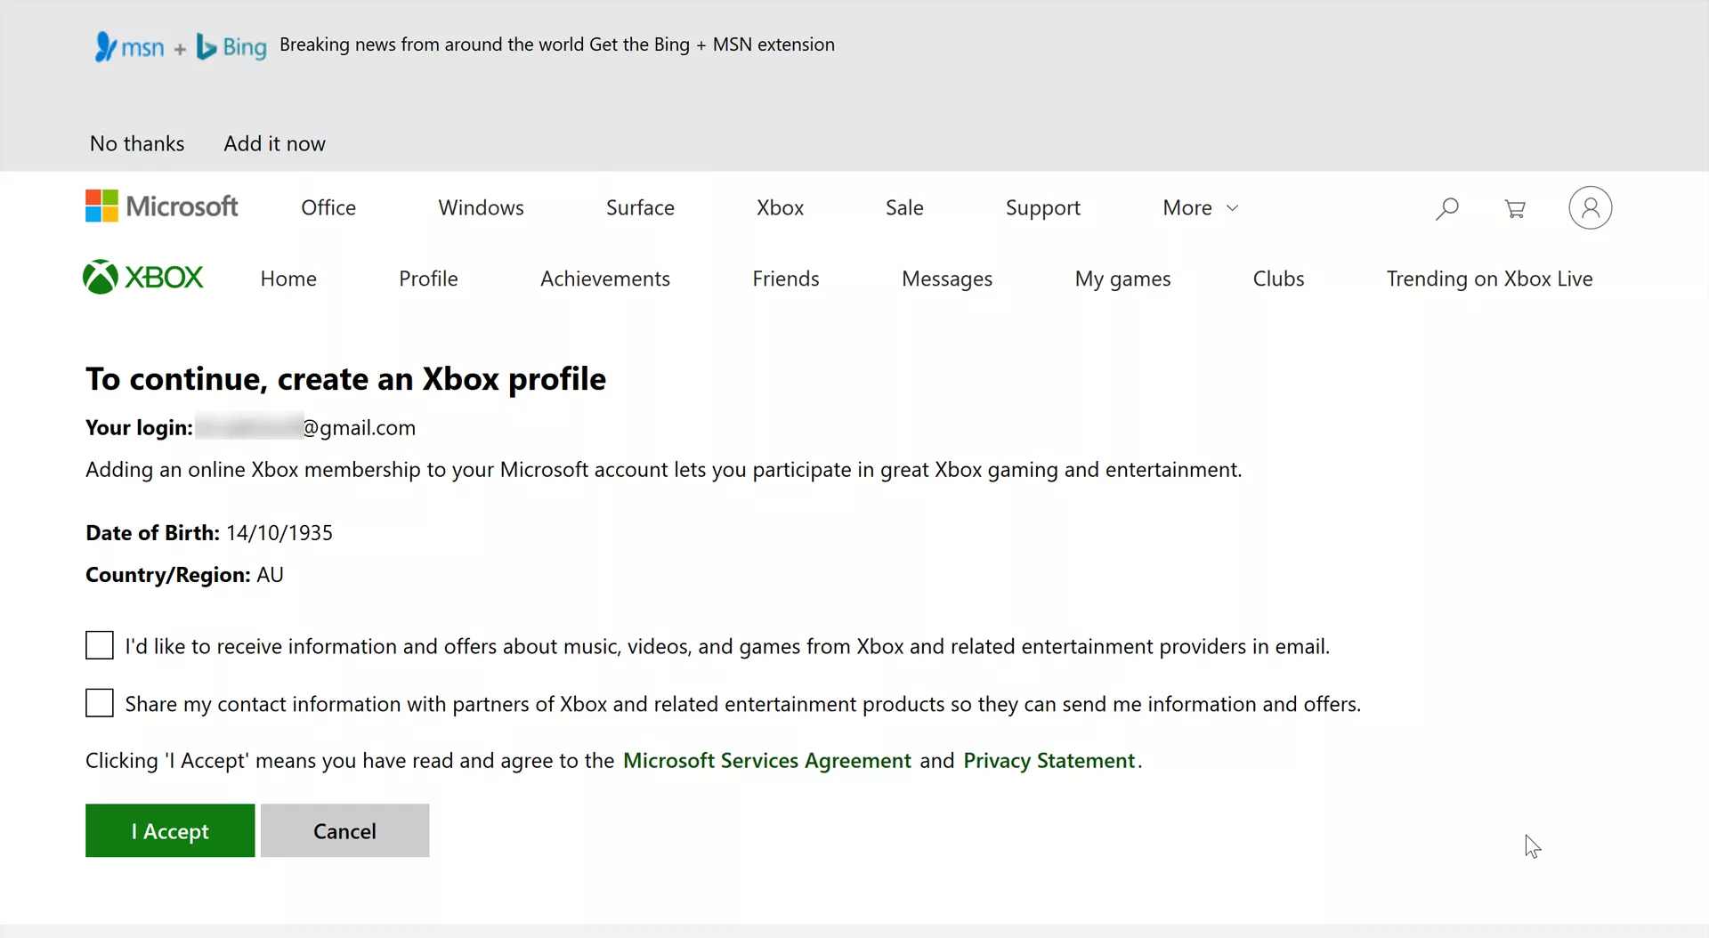
Task: Tick the share my contact information checkbox
Action: point(100,703)
